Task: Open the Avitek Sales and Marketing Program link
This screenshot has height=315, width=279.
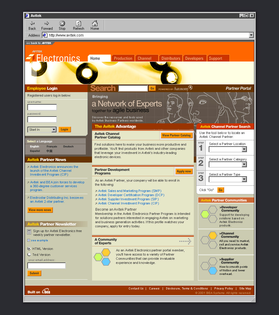Action: (x=130, y=191)
